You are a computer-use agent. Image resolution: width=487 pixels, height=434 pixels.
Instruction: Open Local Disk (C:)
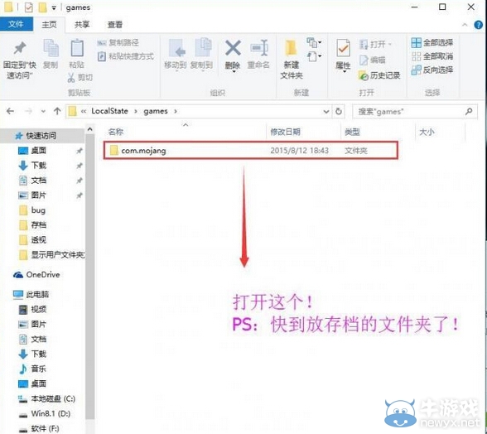[46, 398]
